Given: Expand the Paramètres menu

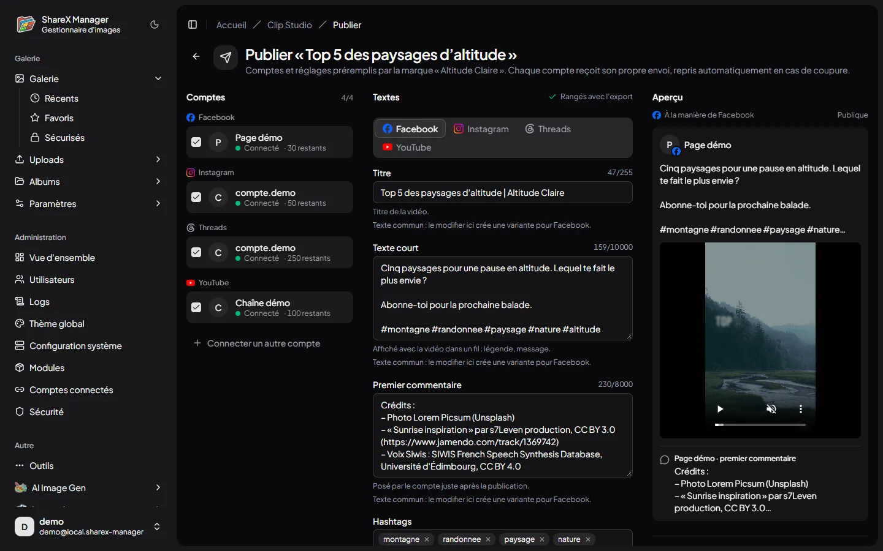Looking at the screenshot, I should point(158,204).
